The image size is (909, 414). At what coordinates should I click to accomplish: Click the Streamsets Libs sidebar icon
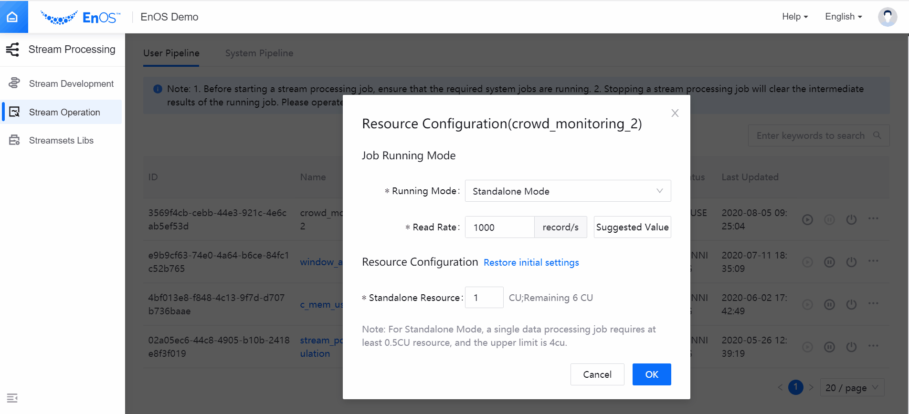pos(14,140)
